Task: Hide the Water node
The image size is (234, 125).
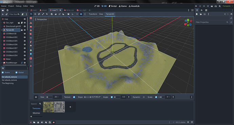Action: (25, 59)
